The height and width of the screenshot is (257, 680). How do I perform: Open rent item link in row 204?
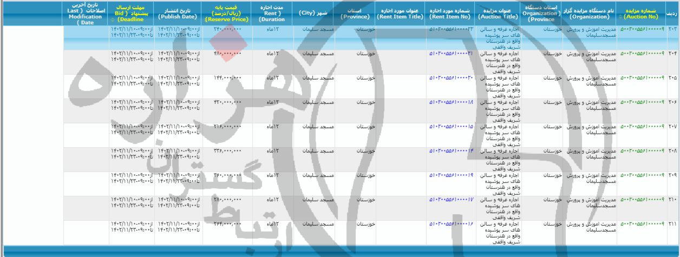451,54
